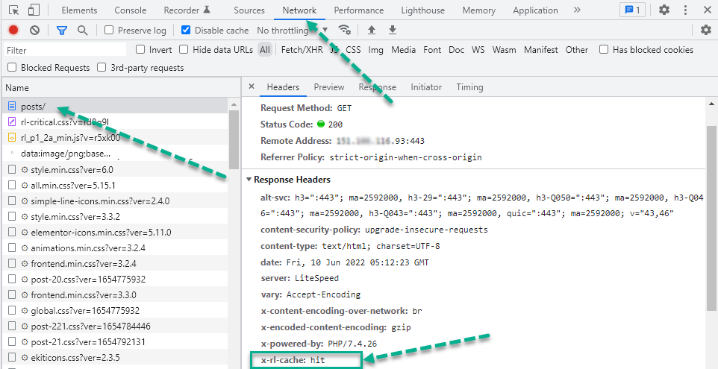Filter requests by Wasm

pyautogui.click(x=504, y=50)
